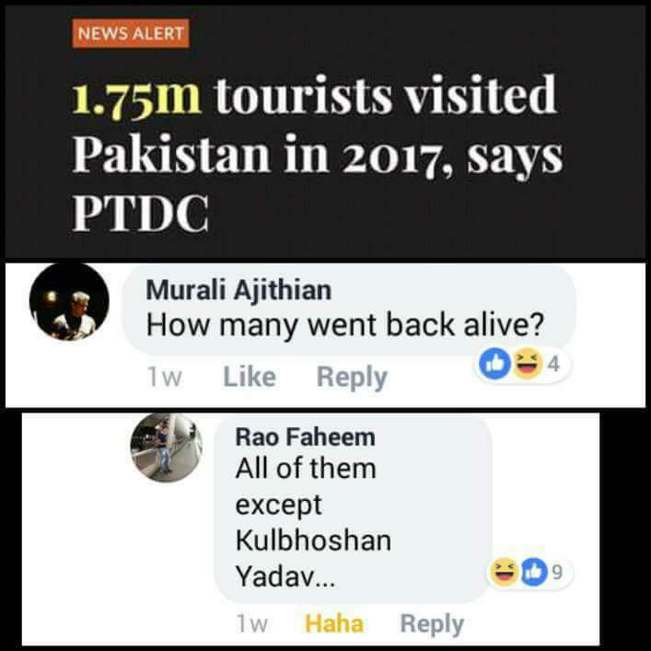Image resolution: width=651 pixels, height=651 pixels.
Task: Open Murali Ajithian's profile picture
Action: pyautogui.click(x=69, y=302)
